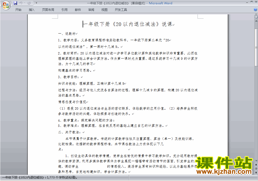Image resolution: width=258 pixels, height=181 pixels.
Task: Click the Save floppy disk icon
Action: [15, 3]
